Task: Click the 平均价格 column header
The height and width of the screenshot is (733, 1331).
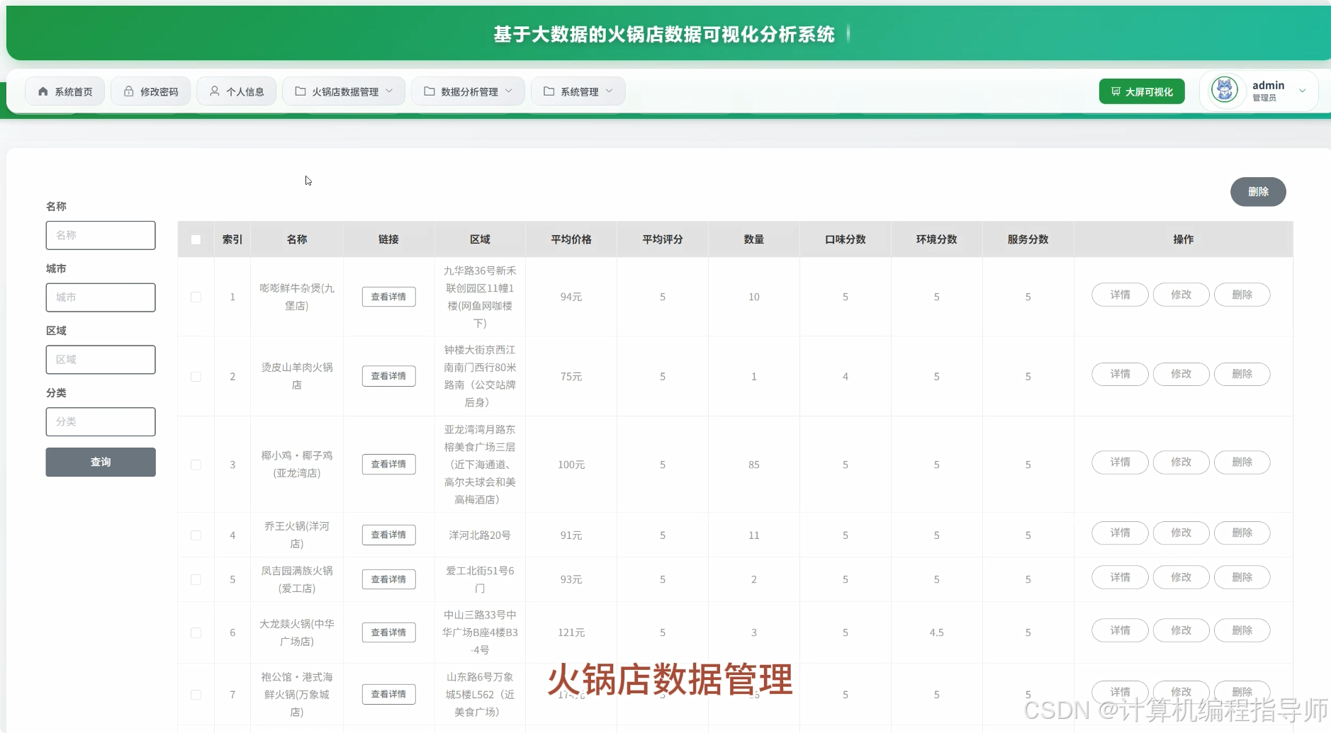Action: point(571,239)
